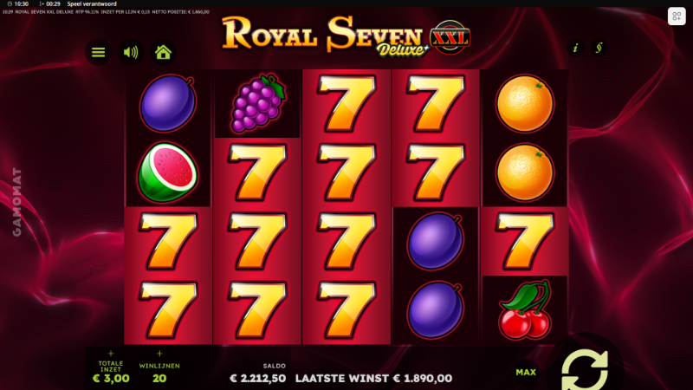Image resolution: width=693 pixels, height=390 pixels.
Task: Mute the game sound
Action: click(131, 52)
